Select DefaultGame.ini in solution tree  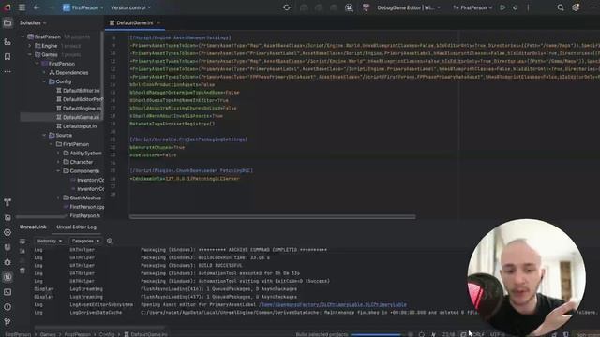point(78,117)
